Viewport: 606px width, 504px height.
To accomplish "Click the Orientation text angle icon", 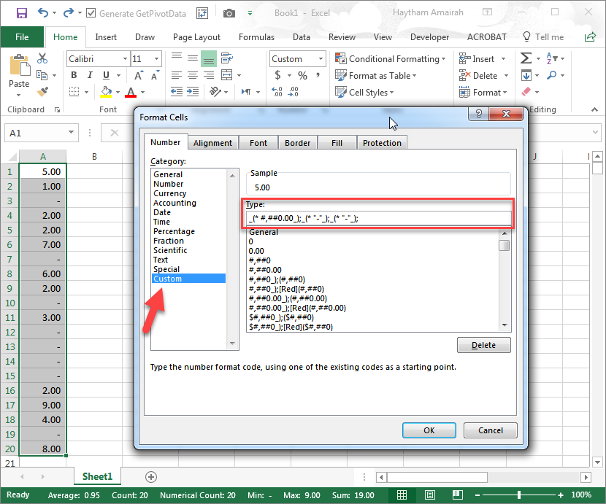I will click(x=215, y=92).
